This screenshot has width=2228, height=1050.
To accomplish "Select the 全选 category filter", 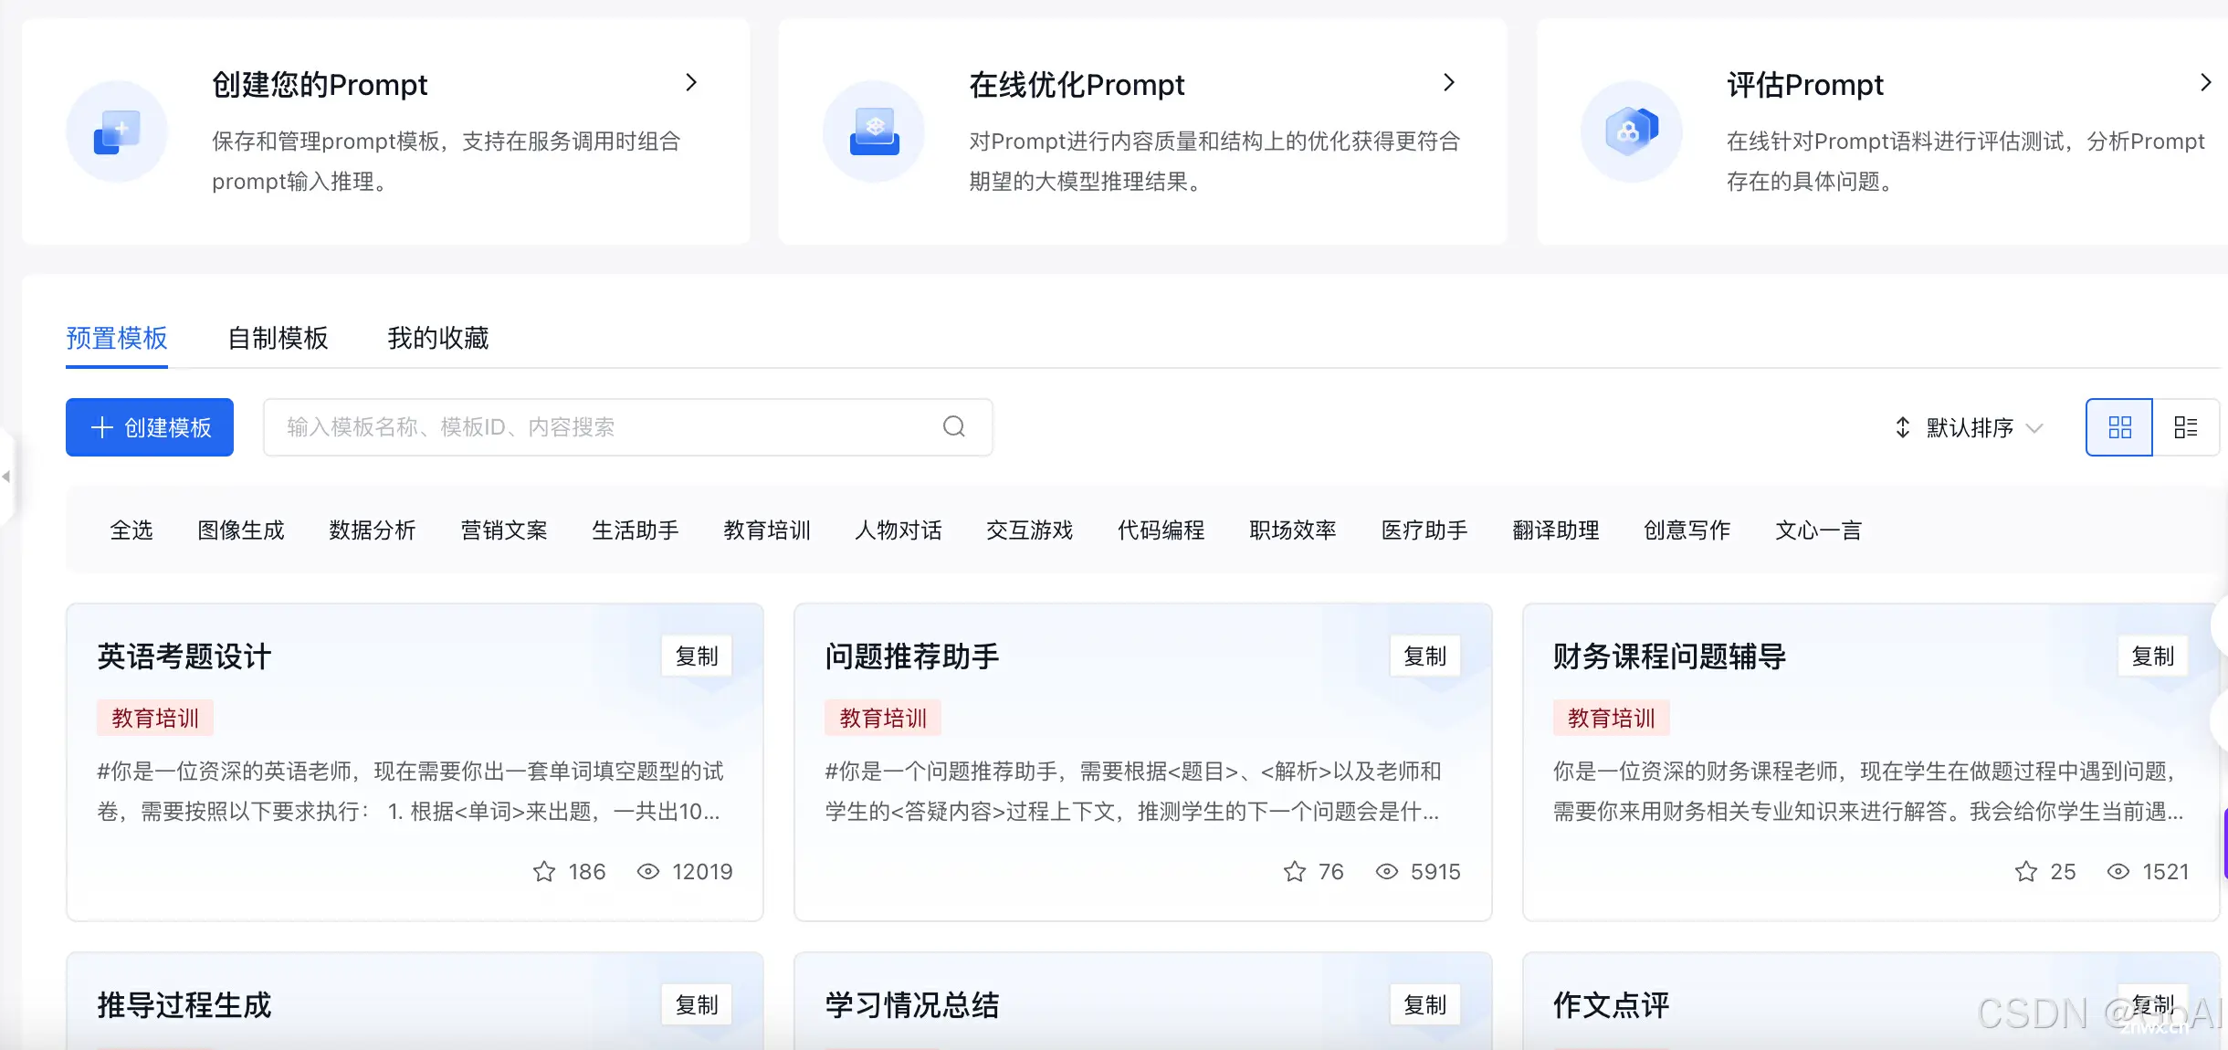I will click(x=131, y=530).
